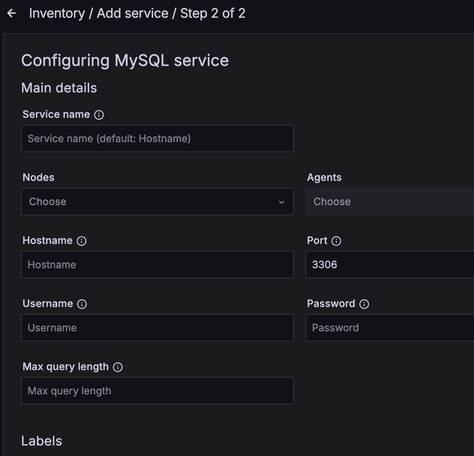The width and height of the screenshot is (474, 456).
Task: Go back using the arrow icon
Action: pos(12,13)
